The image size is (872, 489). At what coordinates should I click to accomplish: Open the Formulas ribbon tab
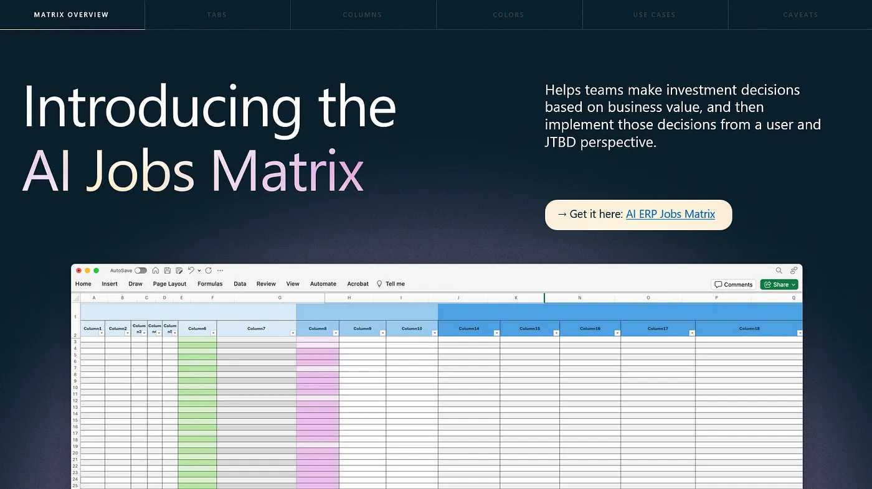pyautogui.click(x=210, y=284)
